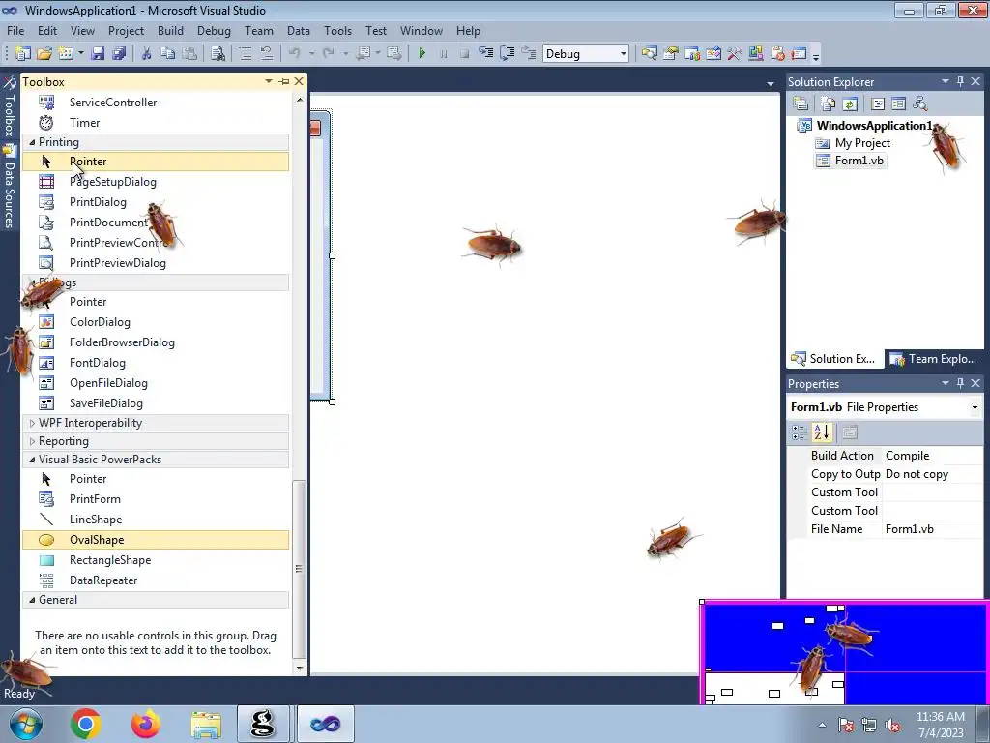The height and width of the screenshot is (743, 990).
Task: Select the PrintDialog toolbox control
Action: click(x=156, y=202)
